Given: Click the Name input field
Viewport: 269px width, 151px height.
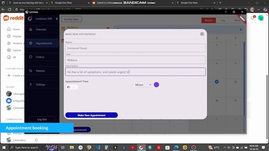Looking at the screenshot, I should (x=135, y=48).
